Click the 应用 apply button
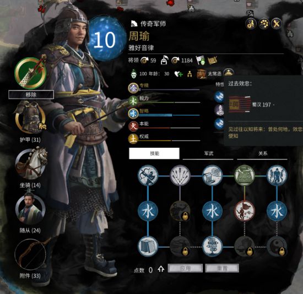 point(185,268)
